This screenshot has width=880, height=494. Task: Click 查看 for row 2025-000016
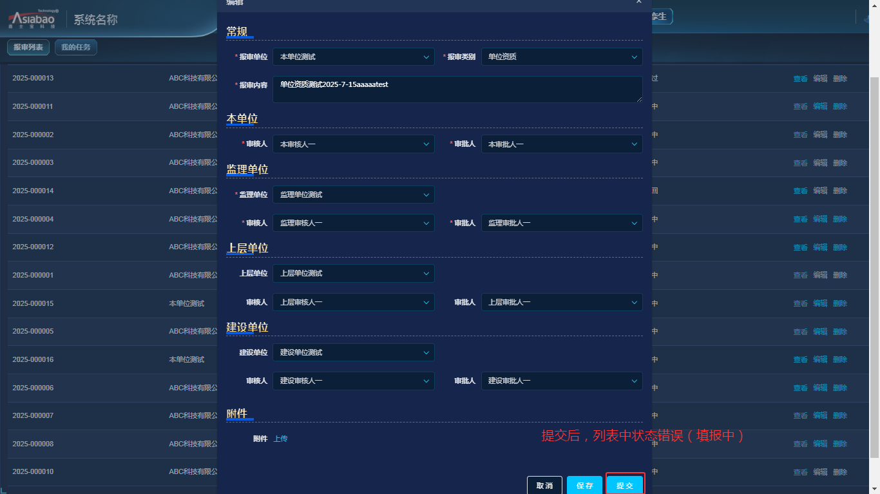pyautogui.click(x=800, y=359)
